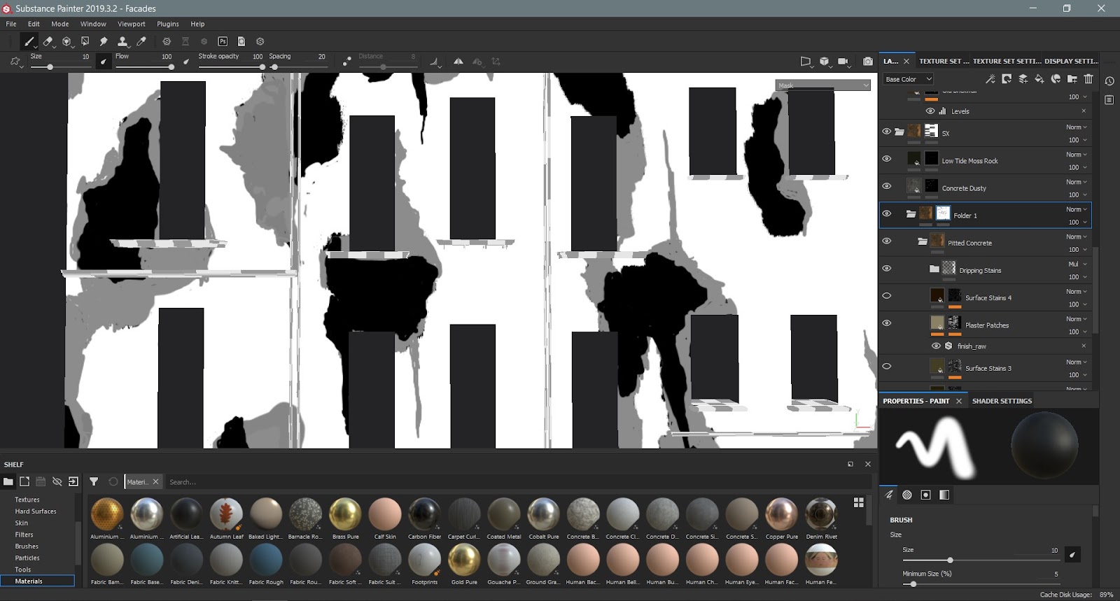This screenshot has width=1120, height=601.
Task: Add a fill layer with bucket icon
Action: coord(1039,79)
